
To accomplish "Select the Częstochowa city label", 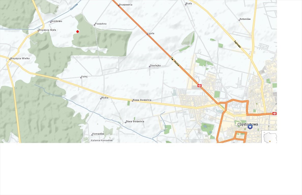I will pos(248,124).
